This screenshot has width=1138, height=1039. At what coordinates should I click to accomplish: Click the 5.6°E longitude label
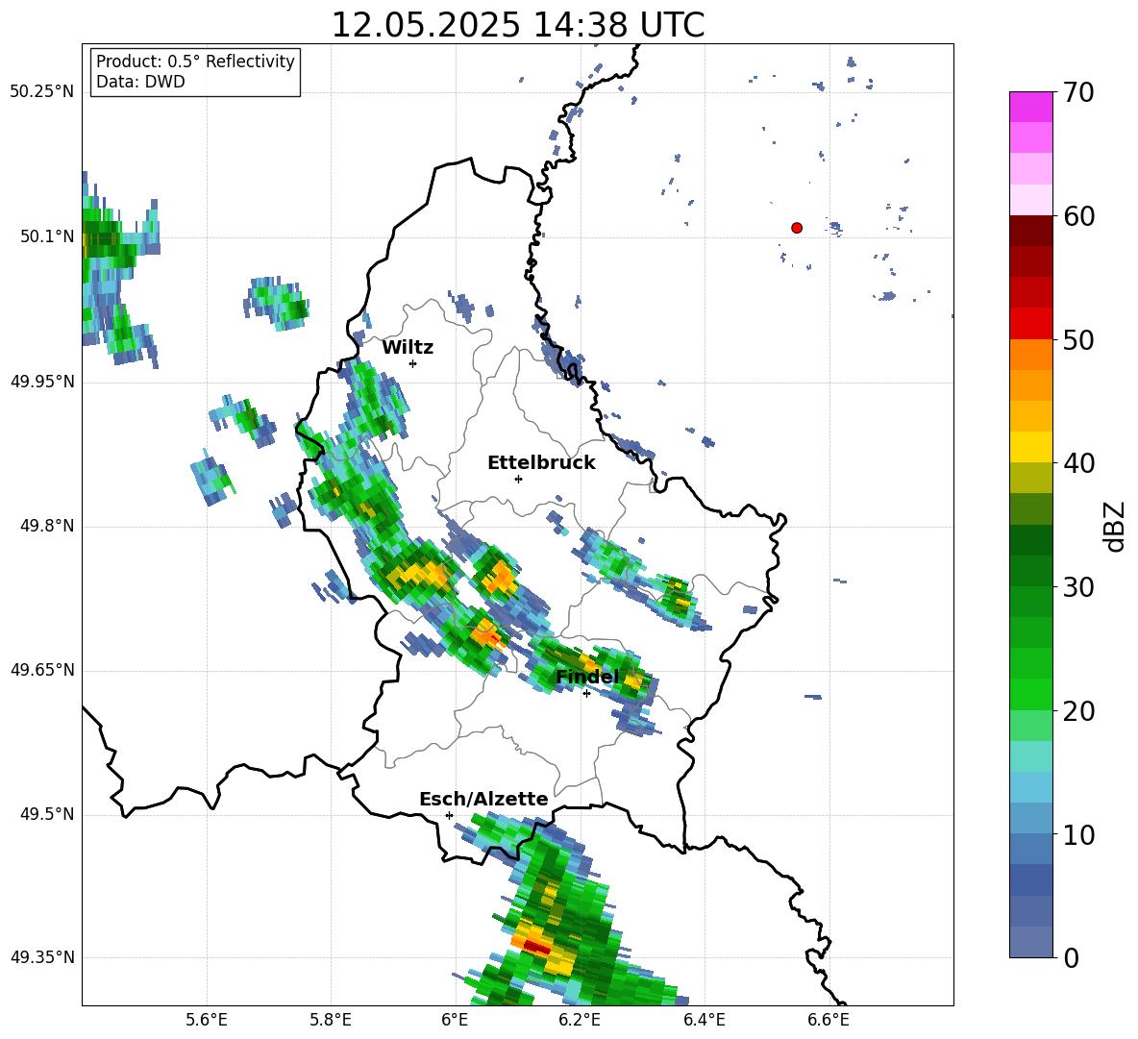pos(207,1020)
